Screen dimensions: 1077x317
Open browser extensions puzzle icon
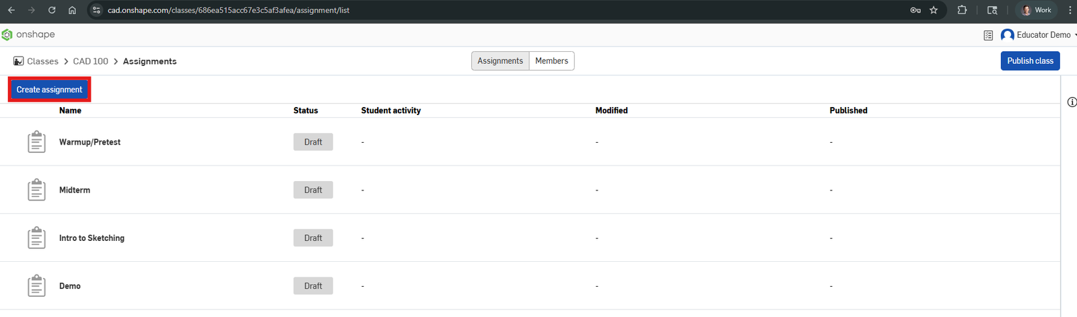[x=962, y=10]
